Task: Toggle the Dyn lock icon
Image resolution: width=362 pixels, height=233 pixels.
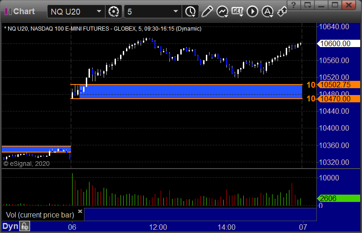Action: (25, 226)
